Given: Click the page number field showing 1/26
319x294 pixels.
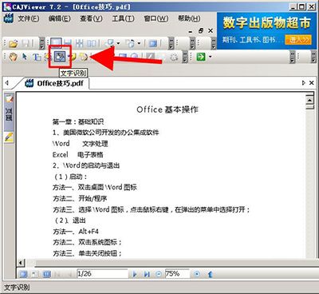Looking at the screenshot, I should coord(102,274).
